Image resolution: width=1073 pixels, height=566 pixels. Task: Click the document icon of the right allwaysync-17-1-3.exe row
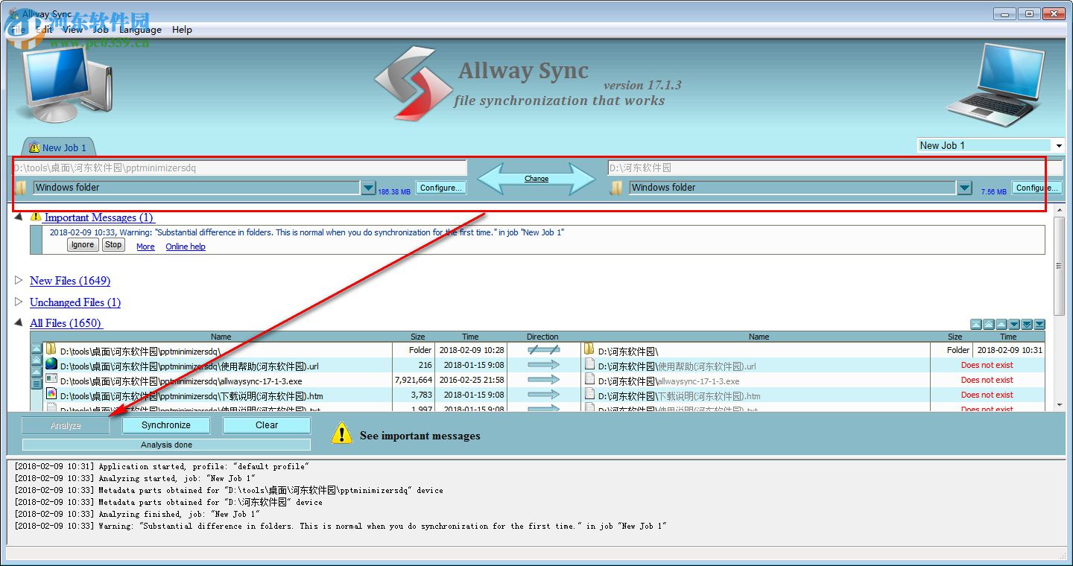tap(589, 379)
